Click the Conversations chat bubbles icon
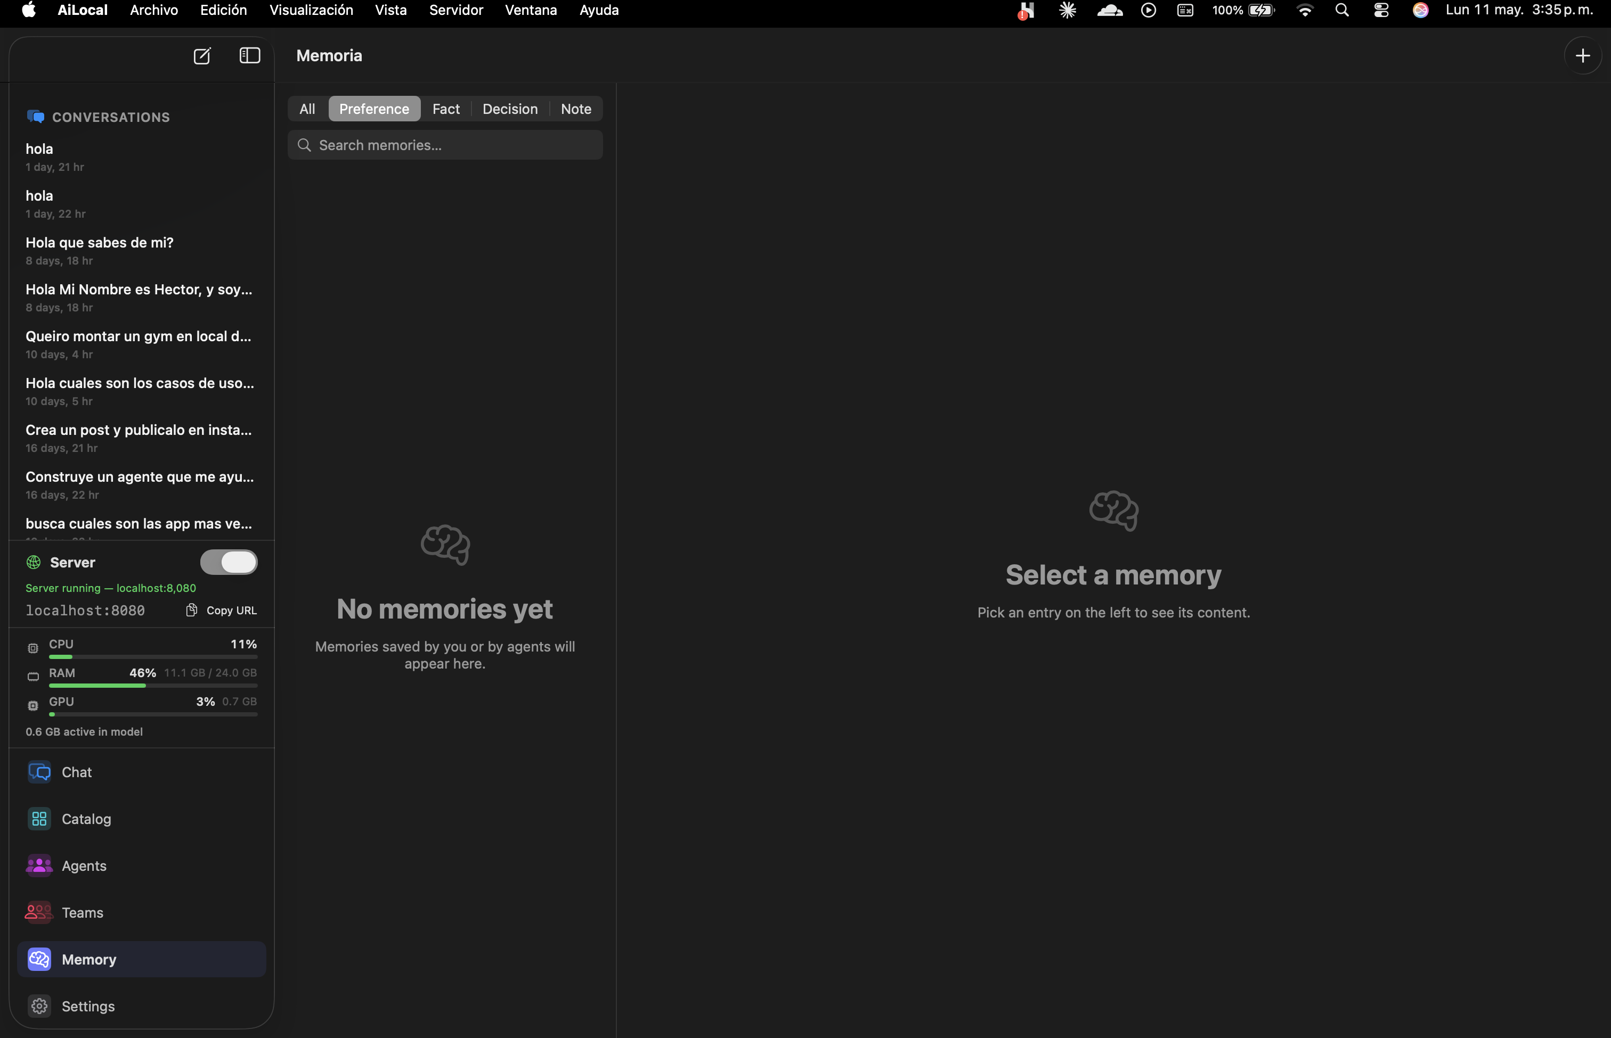Viewport: 1611px width, 1038px height. (x=35, y=117)
